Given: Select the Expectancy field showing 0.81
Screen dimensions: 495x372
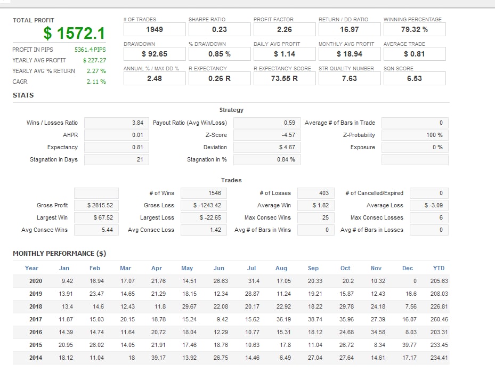Looking at the screenshot, I should (117, 148).
